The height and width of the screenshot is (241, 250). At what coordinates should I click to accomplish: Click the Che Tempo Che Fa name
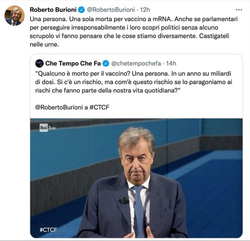click(x=73, y=64)
